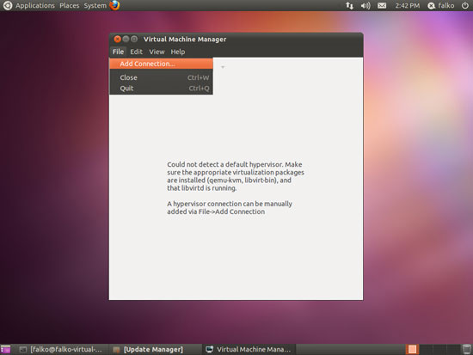The width and height of the screenshot is (473, 355).
Task: Minimize the Virtual Machine Manager window
Action: point(126,39)
